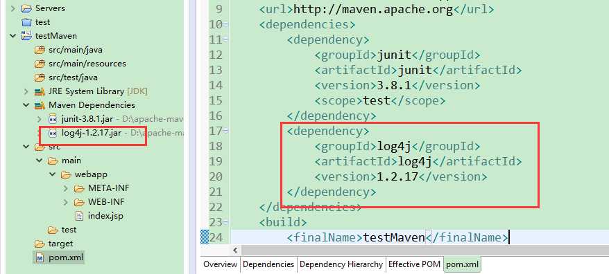Fold the junit dependency block at line 11
This screenshot has width=609, height=274.
tap(226, 40)
